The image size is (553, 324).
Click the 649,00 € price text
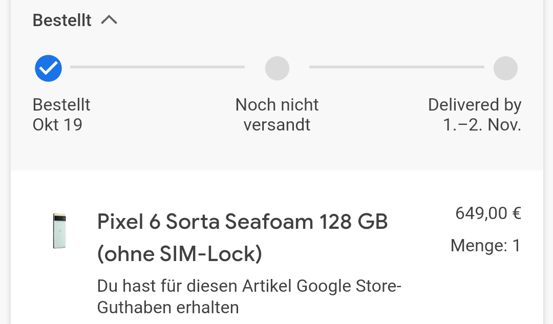coord(488,213)
